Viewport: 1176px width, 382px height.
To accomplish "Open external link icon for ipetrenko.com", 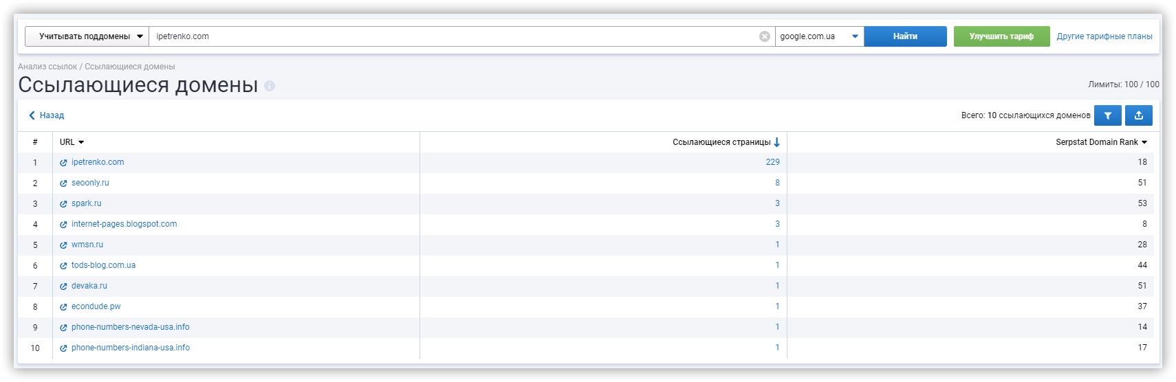I will coord(63,163).
